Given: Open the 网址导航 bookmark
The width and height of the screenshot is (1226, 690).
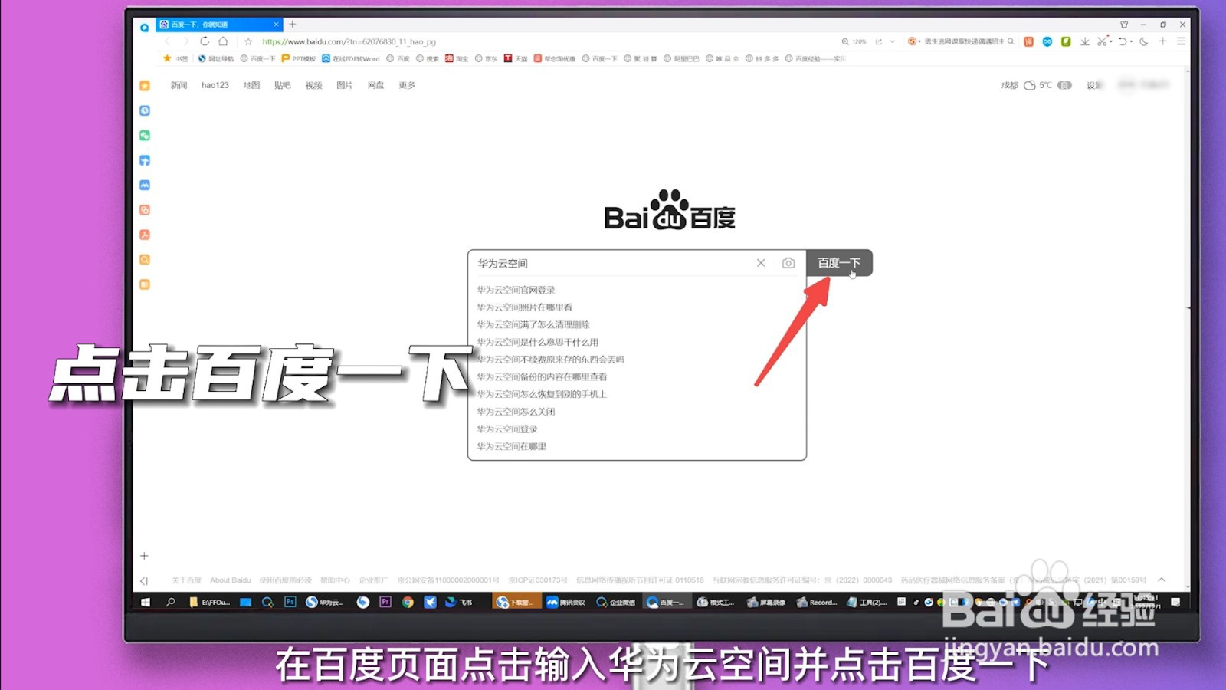Looking at the screenshot, I should pos(216,58).
